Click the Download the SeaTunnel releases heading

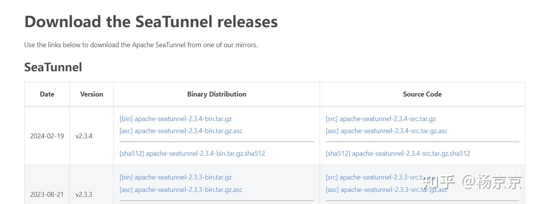pyautogui.click(x=151, y=22)
